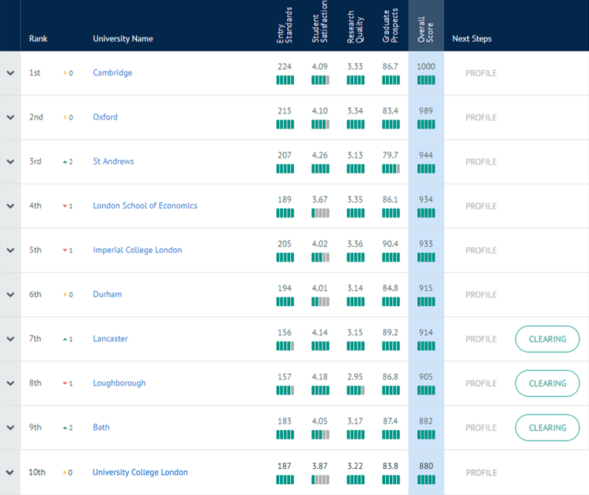Screen dimensions: 589x495
Task: Select Oxford overall score 989
Action: tap(426, 111)
